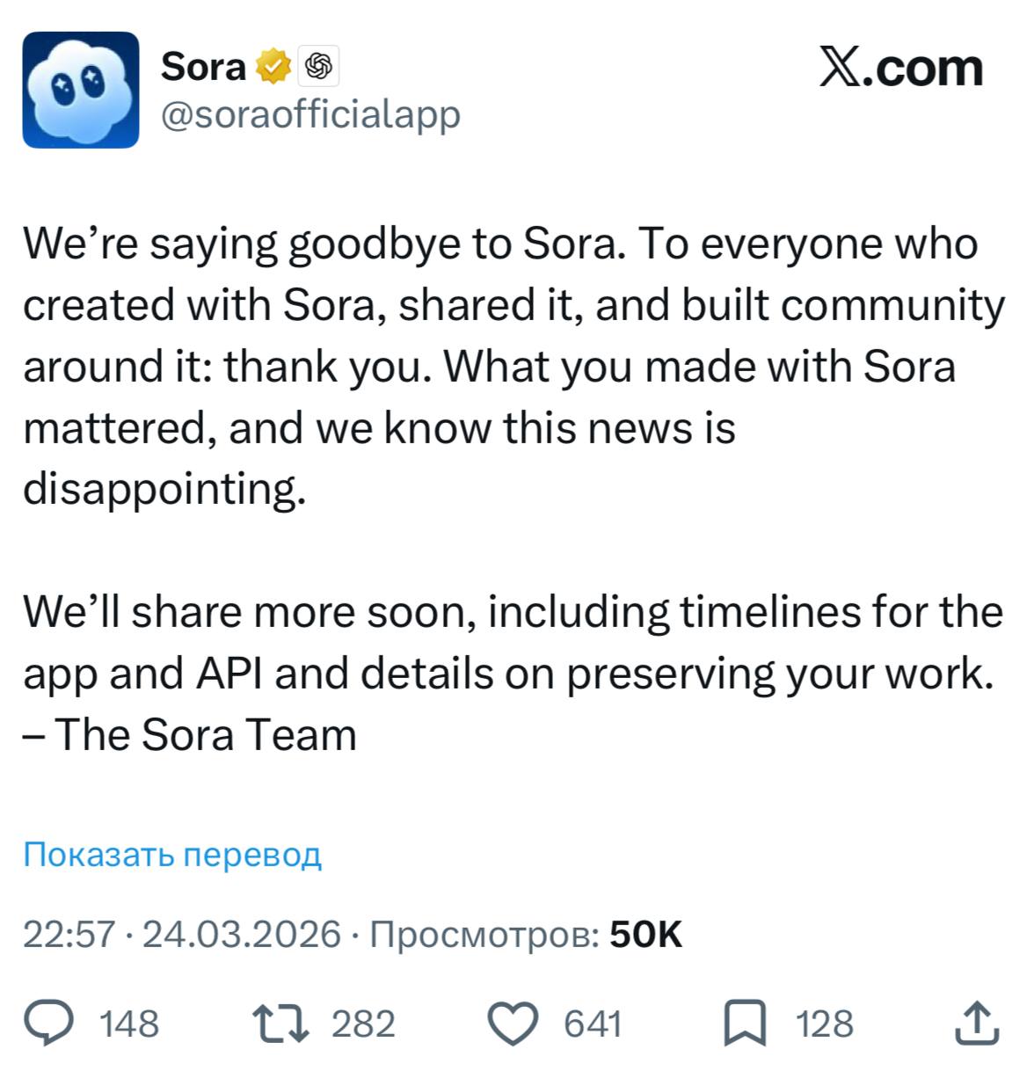Image resolution: width=1034 pixels, height=1086 pixels.
Task: Click the 641 likes count
Action: tap(593, 1024)
